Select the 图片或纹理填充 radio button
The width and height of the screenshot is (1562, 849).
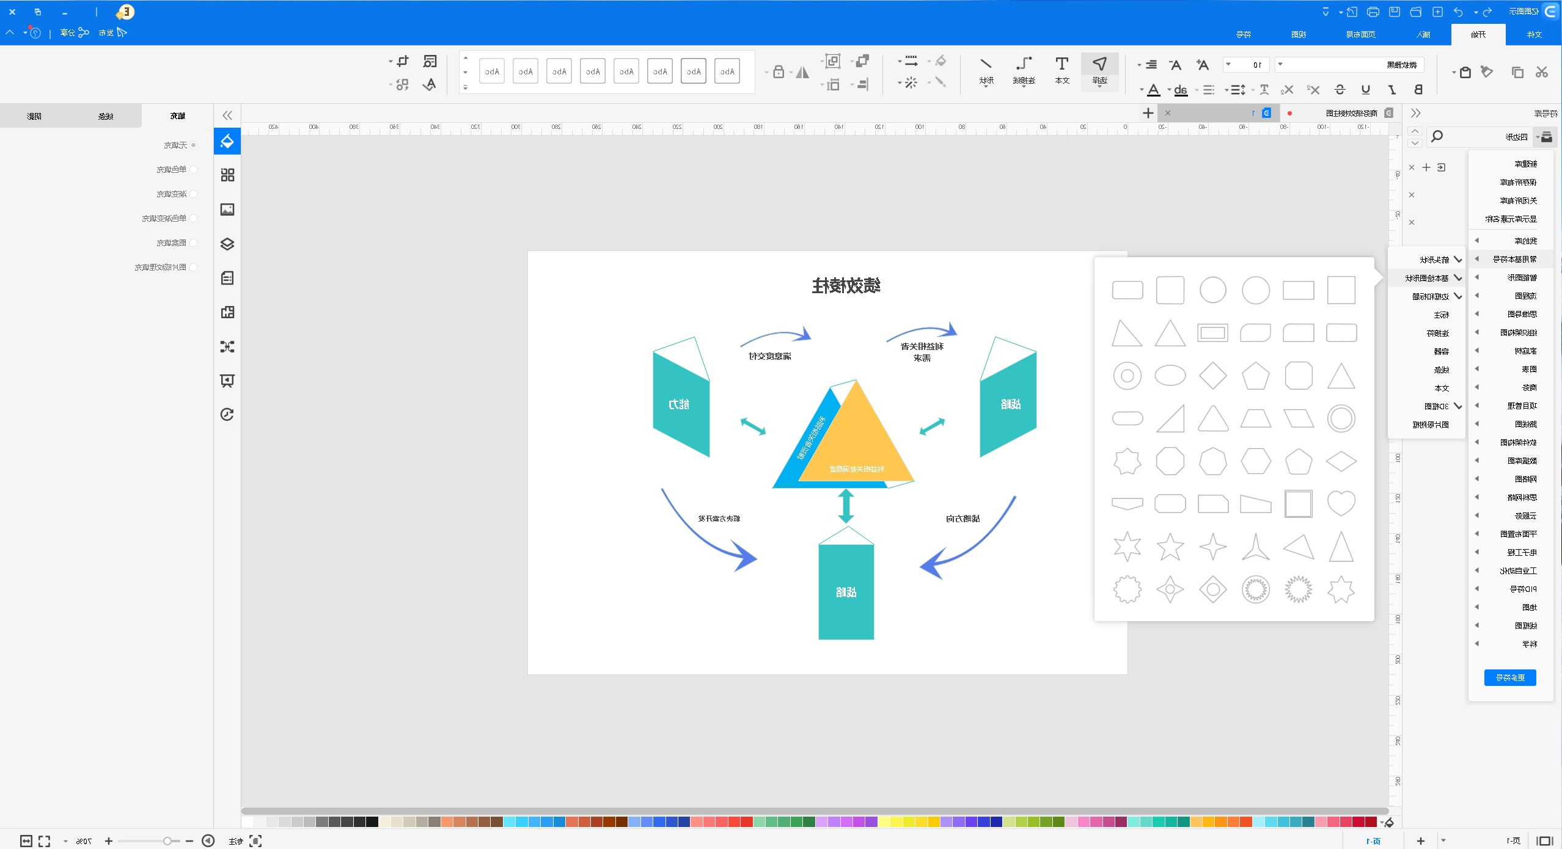[194, 268]
